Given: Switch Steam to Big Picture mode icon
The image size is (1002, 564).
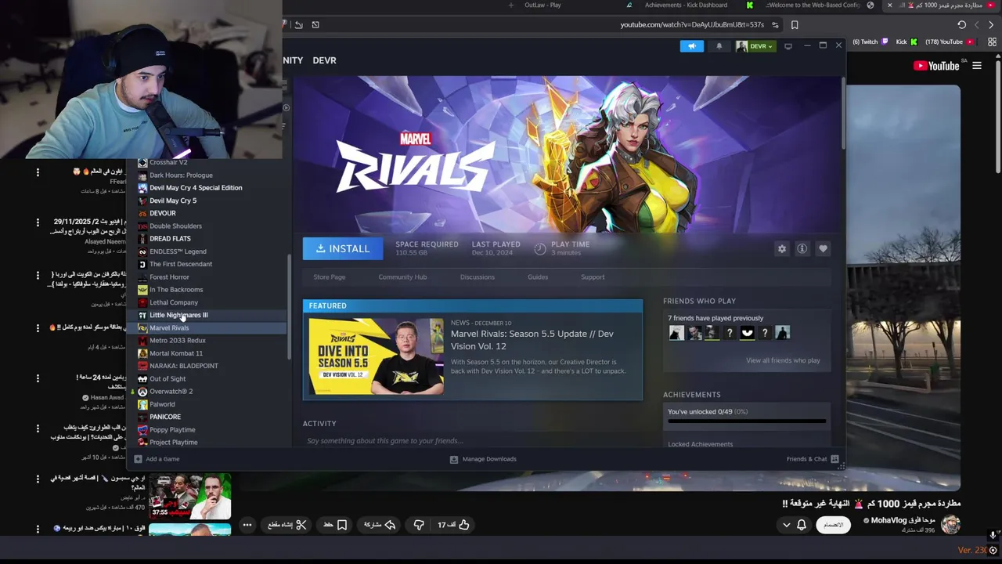Looking at the screenshot, I should (x=788, y=46).
